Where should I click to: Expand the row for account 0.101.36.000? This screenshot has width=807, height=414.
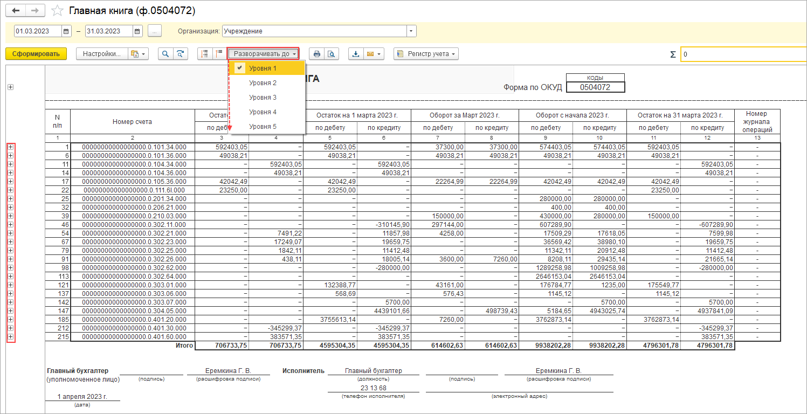11,155
